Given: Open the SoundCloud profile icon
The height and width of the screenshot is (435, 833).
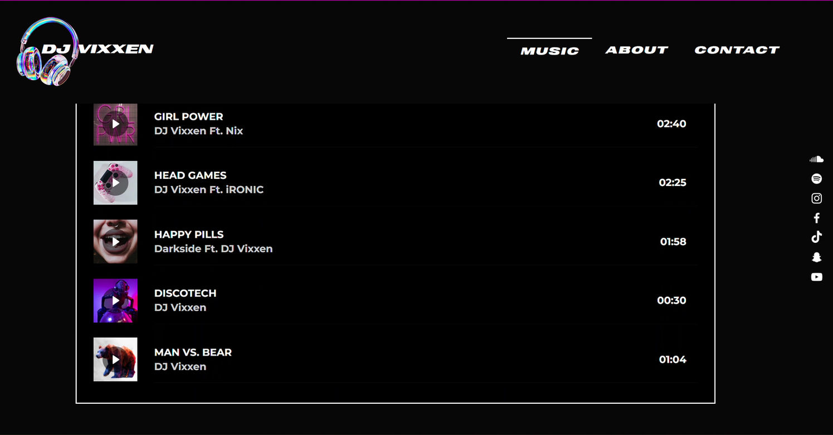Looking at the screenshot, I should point(816,159).
